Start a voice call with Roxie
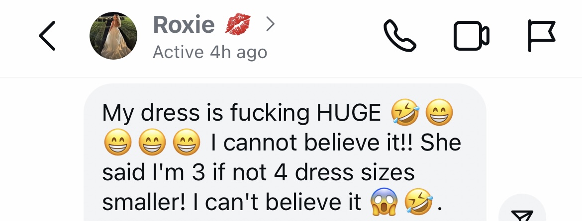Screen dimensions: 582x221 point(400,36)
